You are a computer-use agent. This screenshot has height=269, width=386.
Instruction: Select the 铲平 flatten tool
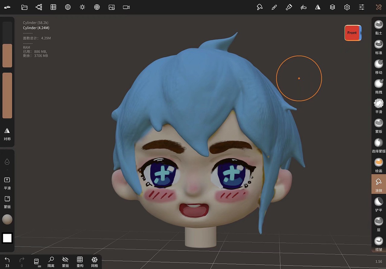[x=379, y=204]
